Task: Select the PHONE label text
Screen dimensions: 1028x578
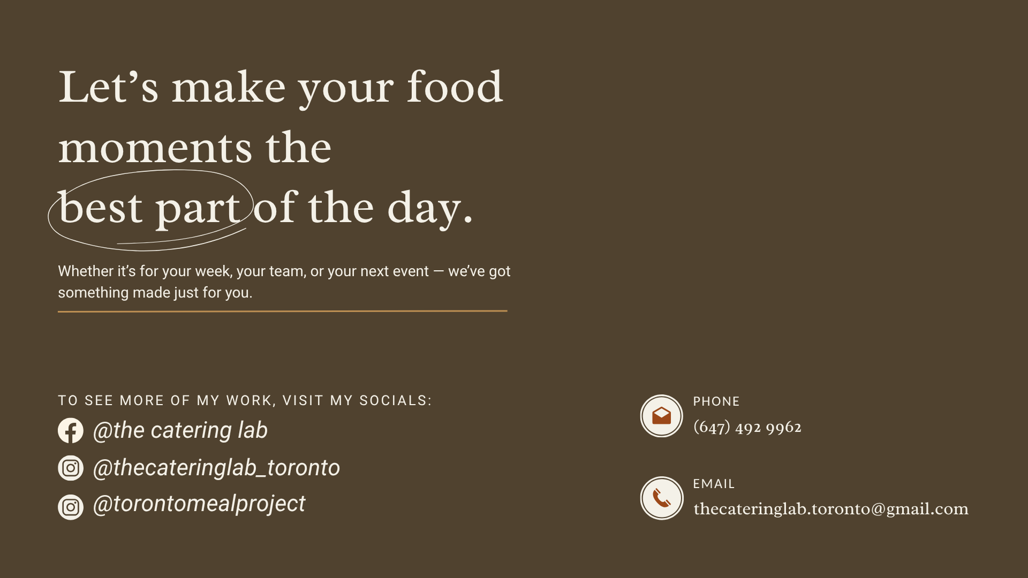Action: [x=716, y=401]
